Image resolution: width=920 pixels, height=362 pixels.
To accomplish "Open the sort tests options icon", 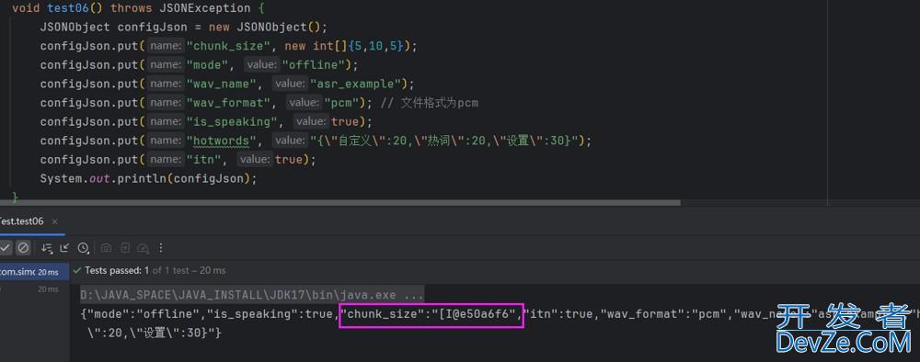I will tap(46, 248).
